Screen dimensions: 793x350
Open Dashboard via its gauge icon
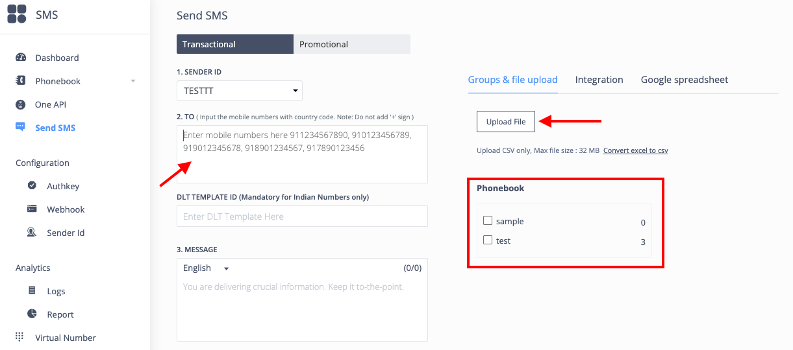[x=20, y=58]
